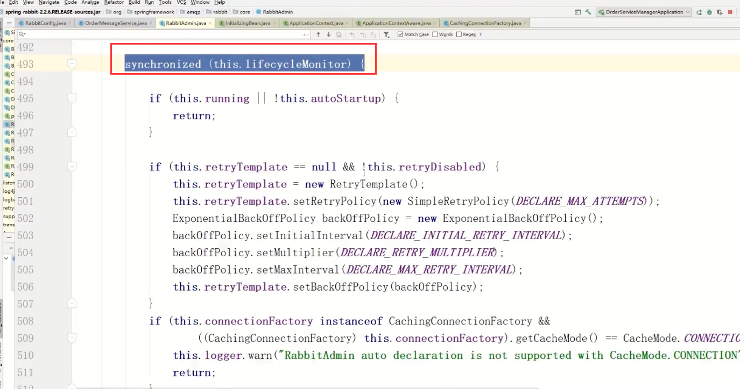Screen dimensions: 740x389
Task: Open the regex help question mark
Action: coord(480,34)
